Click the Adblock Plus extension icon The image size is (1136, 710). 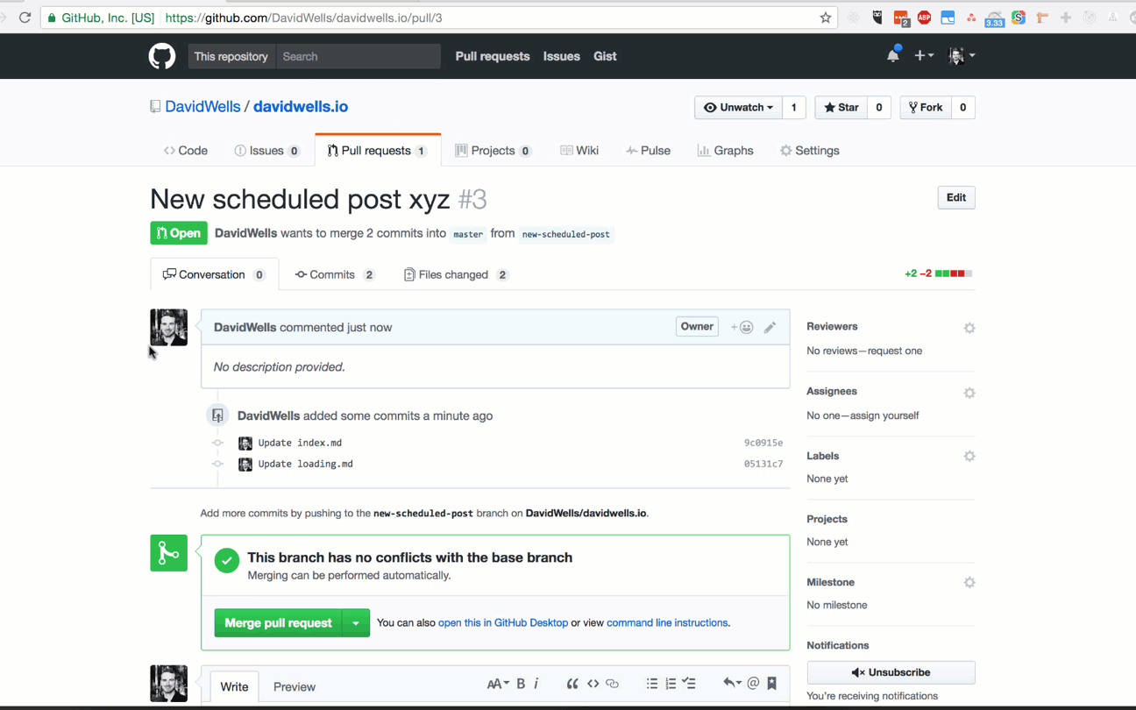pyautogui.click(x=924, y=18)
